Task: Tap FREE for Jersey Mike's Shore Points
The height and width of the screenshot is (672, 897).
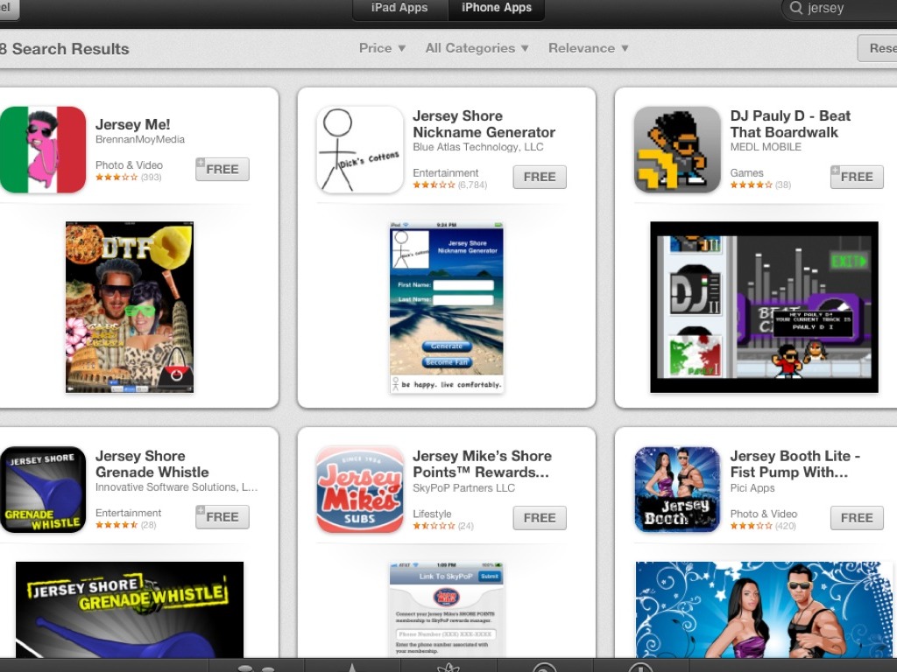Action: (540, 518)
